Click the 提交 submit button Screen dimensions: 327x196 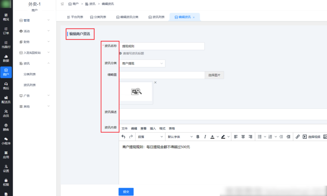[x=126, y=192]
